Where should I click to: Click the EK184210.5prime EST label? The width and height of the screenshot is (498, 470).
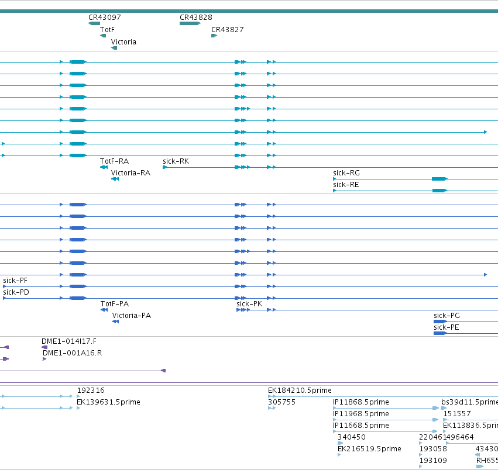[300, 390]
